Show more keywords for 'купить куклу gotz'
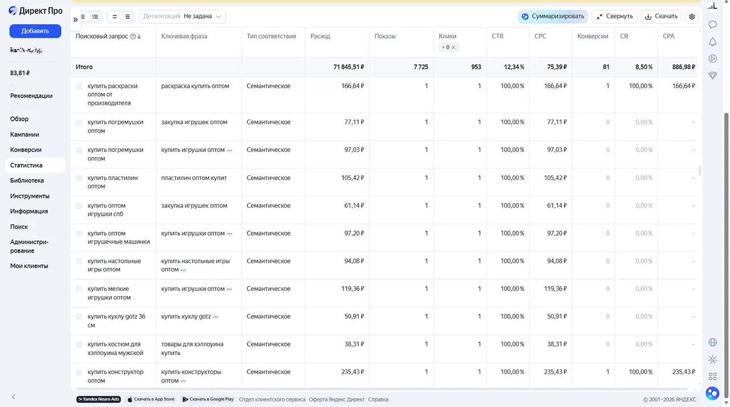 click(216, 316)
